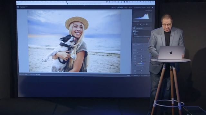
Task: Click the histogram graph
Action: click(x=142, y=16)
